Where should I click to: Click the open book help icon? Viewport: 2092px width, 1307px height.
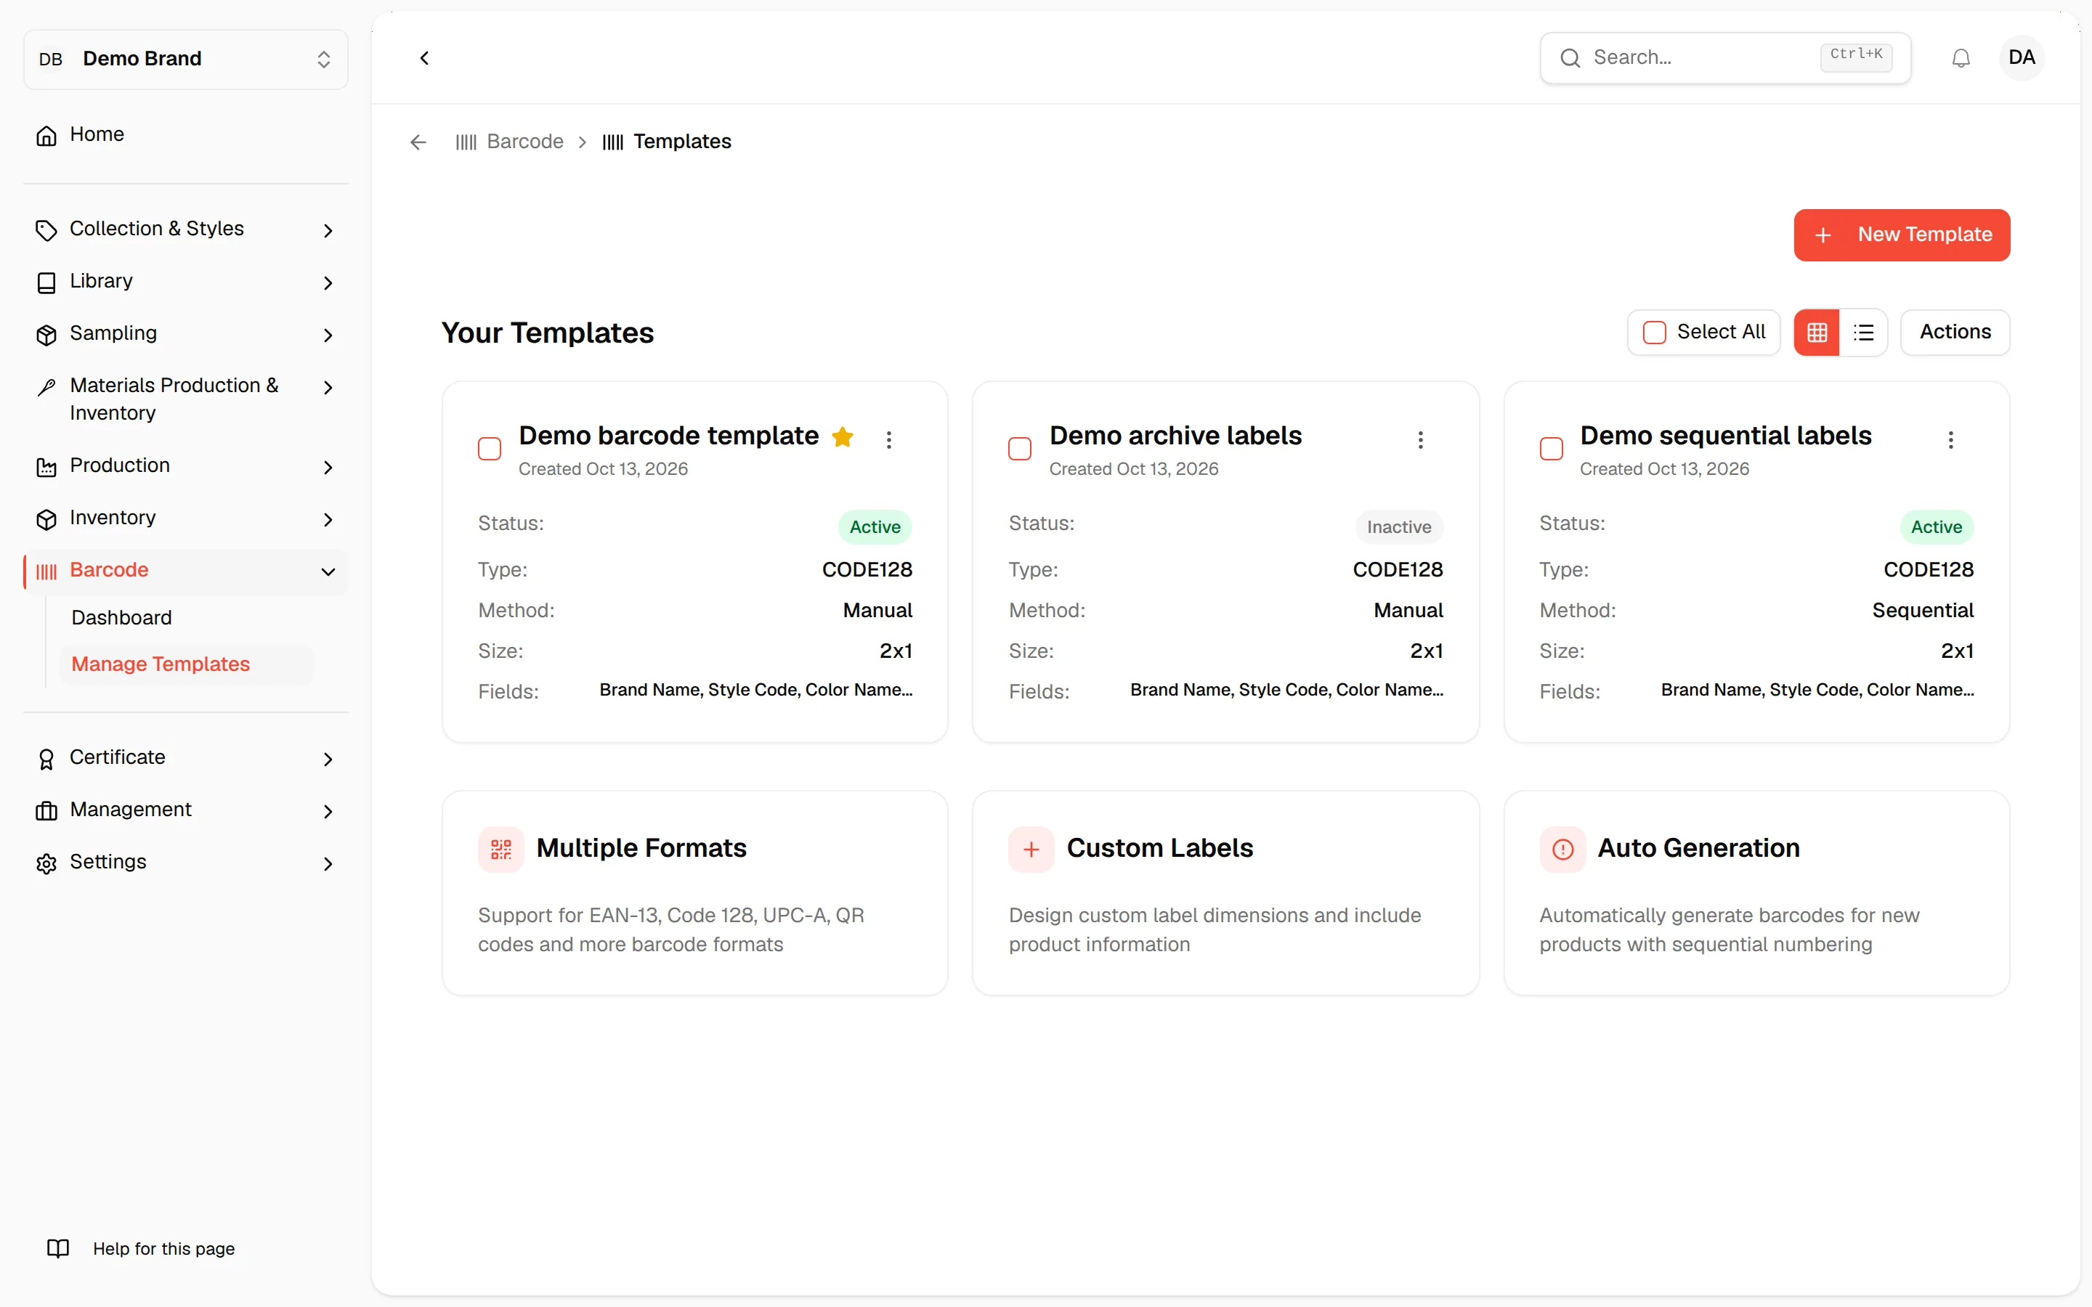[x=58, y=1248]
